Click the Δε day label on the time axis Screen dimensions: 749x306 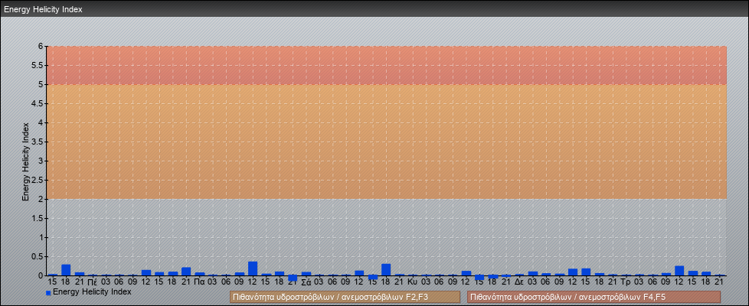point(520,282)
